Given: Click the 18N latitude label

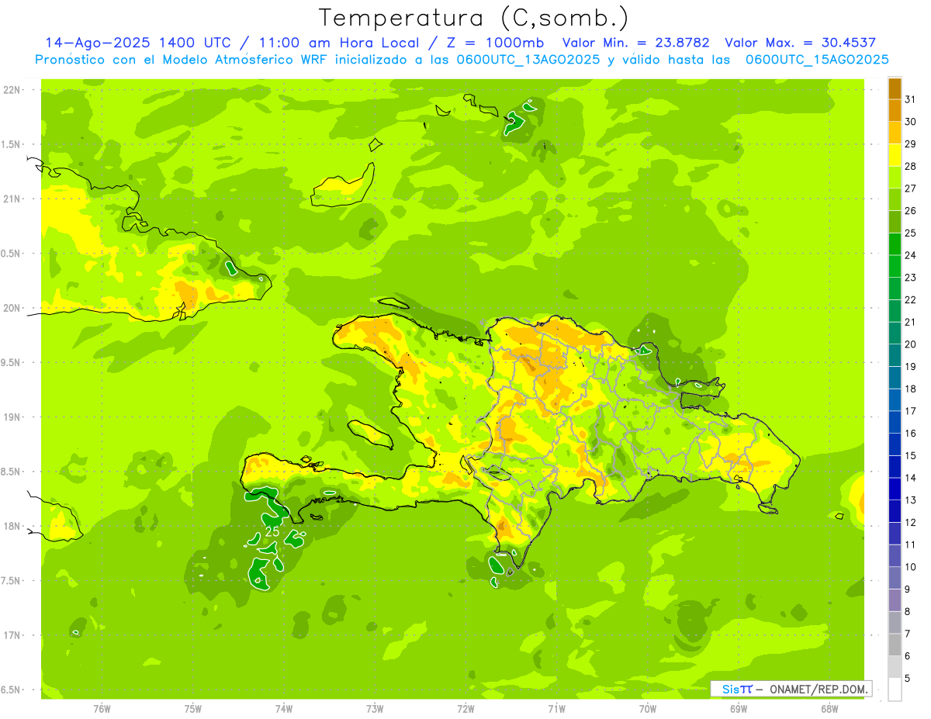Looking at the screenshot, I should 12,526.
